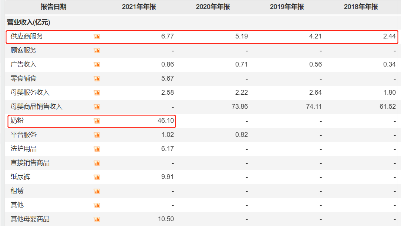Select the 6.77 supplier service value
Viewport: 401px width, 226px height.
pyautogui.click(x=168, y=36)
